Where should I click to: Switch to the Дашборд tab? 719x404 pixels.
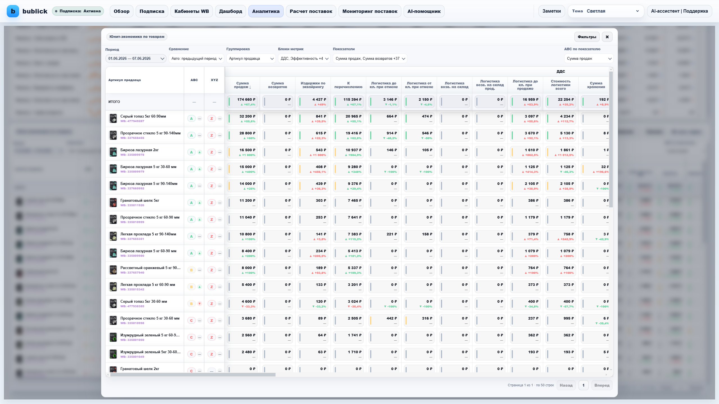(231, 11)
